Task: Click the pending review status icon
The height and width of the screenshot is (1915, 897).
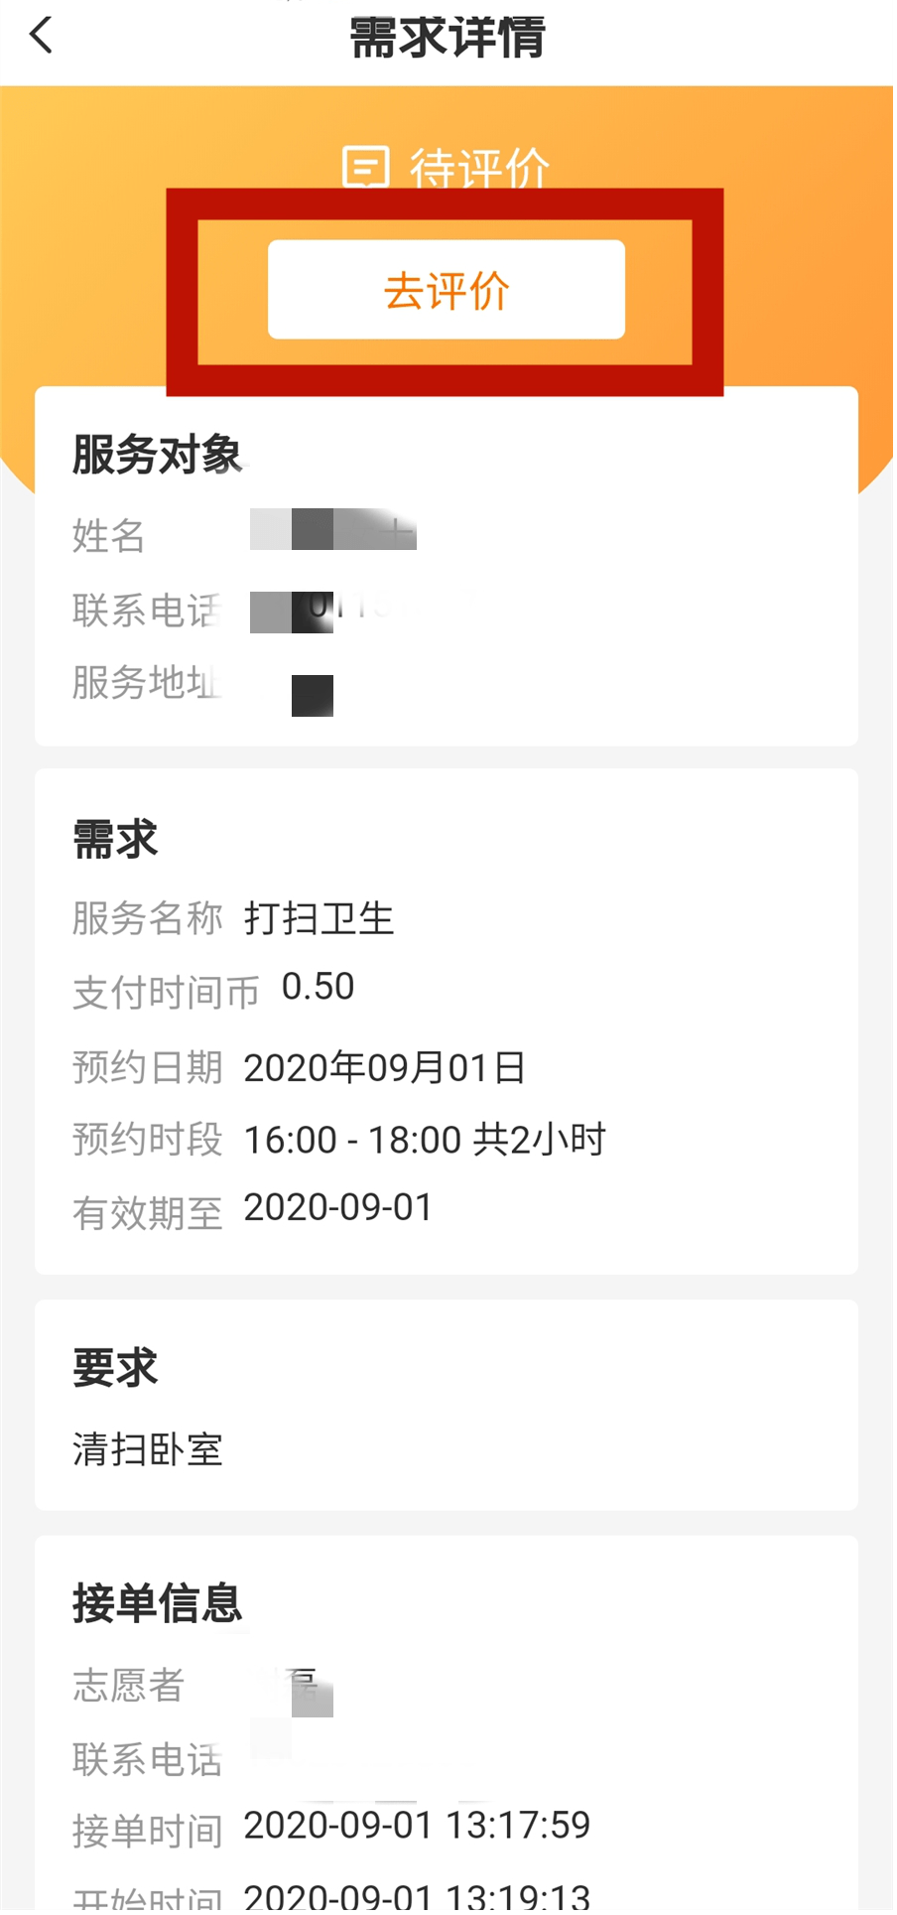Action: [364, 166]
